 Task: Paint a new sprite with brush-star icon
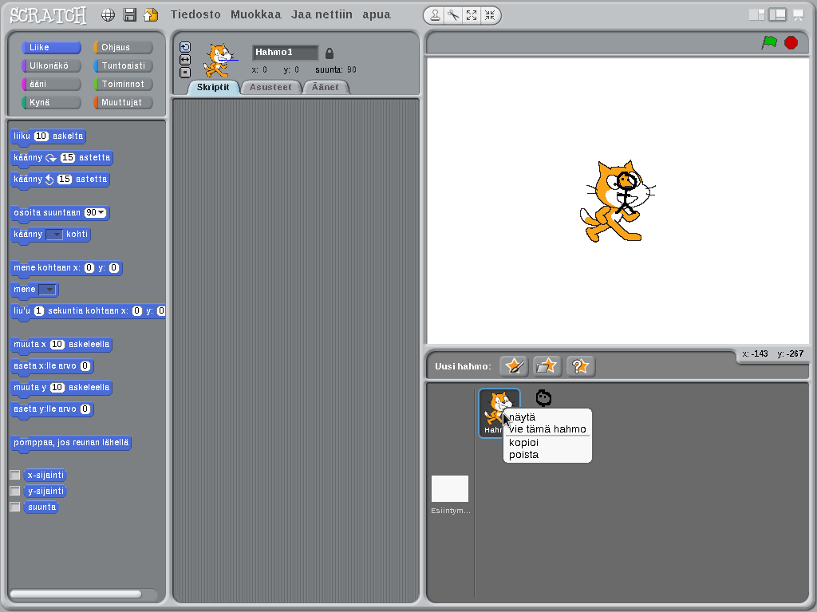(514, 366)
